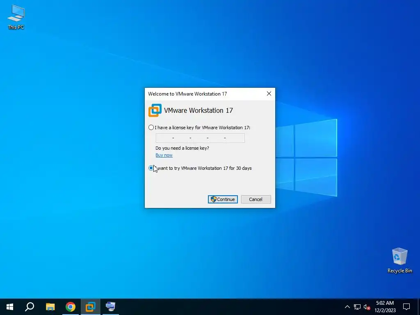Viewport: 420px width, 315px height.
Task: Open the Buy now link
Action: [164, 155]
